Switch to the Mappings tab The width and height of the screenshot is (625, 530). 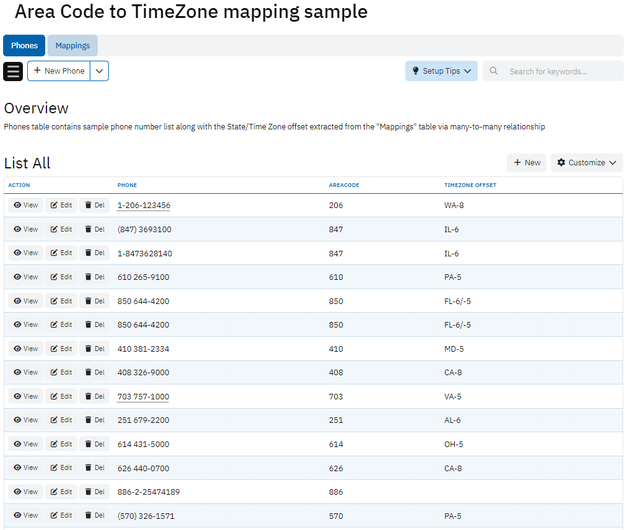pos(72,46)
